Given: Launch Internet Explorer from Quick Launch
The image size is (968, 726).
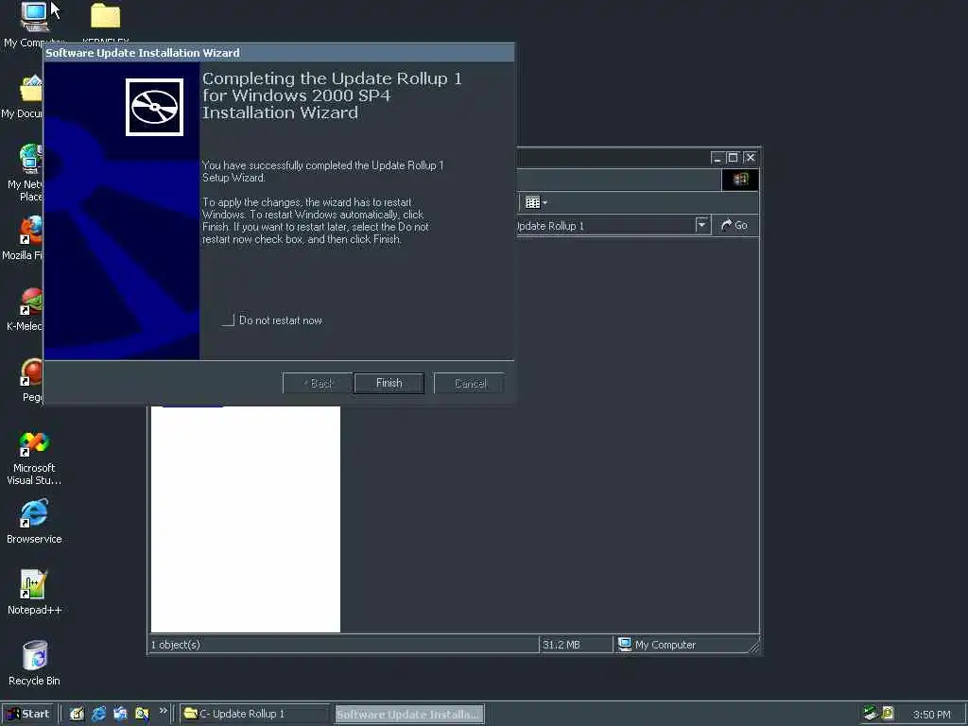Looking at the screenshot, I should 98,714.
